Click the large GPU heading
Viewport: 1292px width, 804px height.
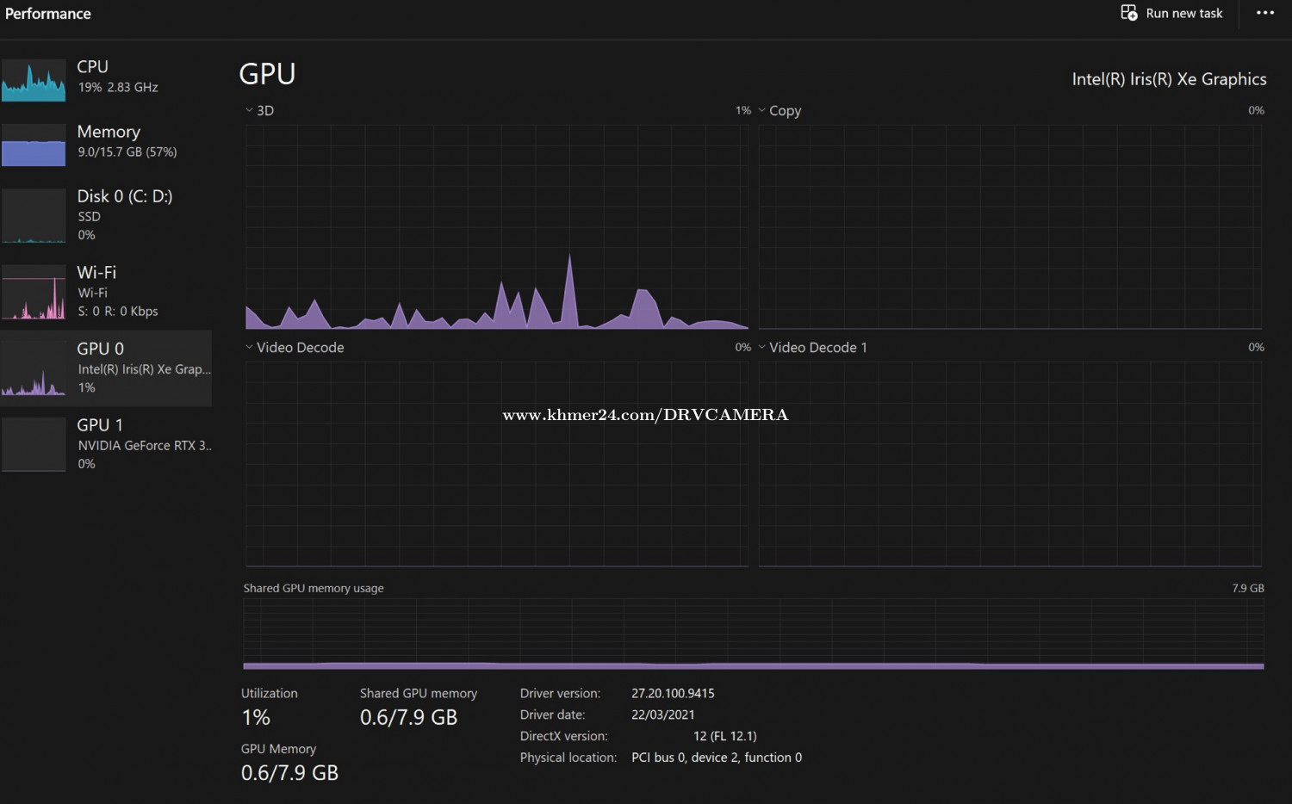tap(267, 74)
